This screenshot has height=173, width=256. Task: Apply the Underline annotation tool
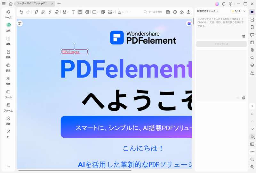(x=65, y=12)
